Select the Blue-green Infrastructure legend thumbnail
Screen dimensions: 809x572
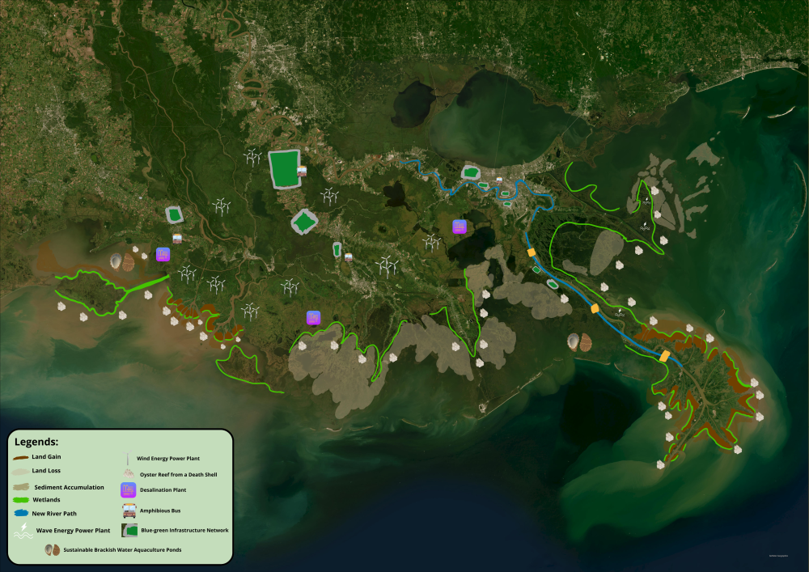[x=128, y=530]
